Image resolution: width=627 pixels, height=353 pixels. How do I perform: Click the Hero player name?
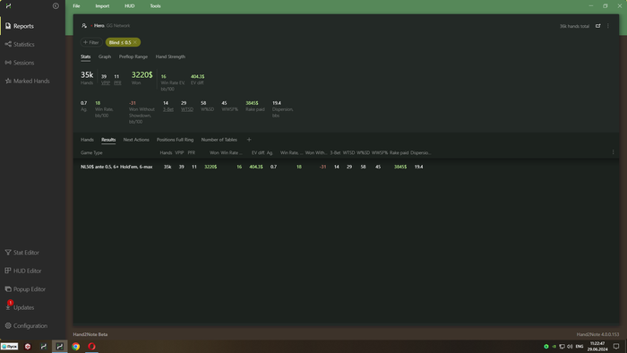pos(99,26)
